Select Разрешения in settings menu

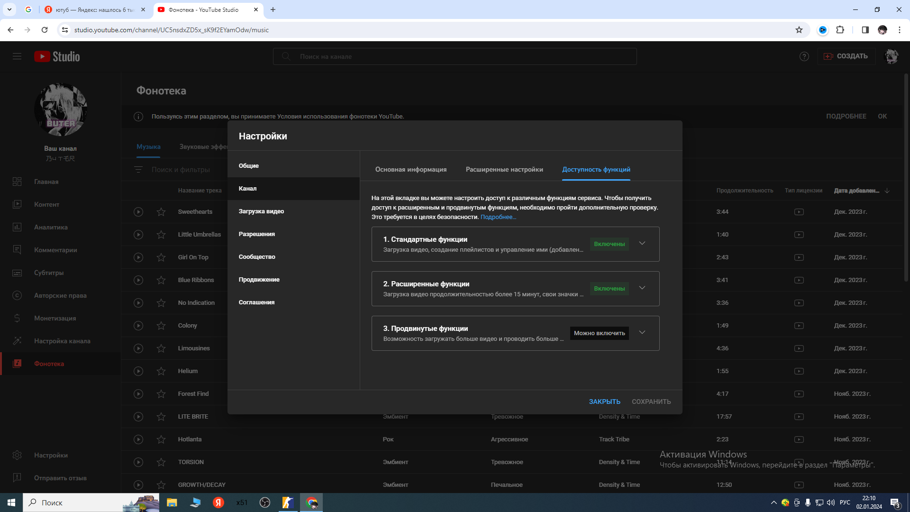(293, 234)
